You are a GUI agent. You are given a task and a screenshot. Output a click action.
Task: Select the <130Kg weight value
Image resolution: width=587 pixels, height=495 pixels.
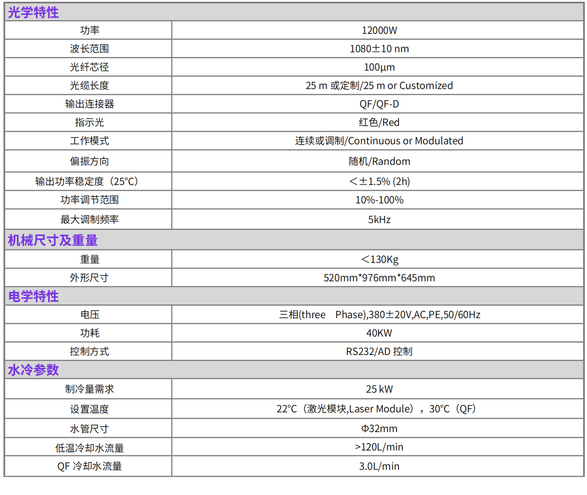click(379, 259)
